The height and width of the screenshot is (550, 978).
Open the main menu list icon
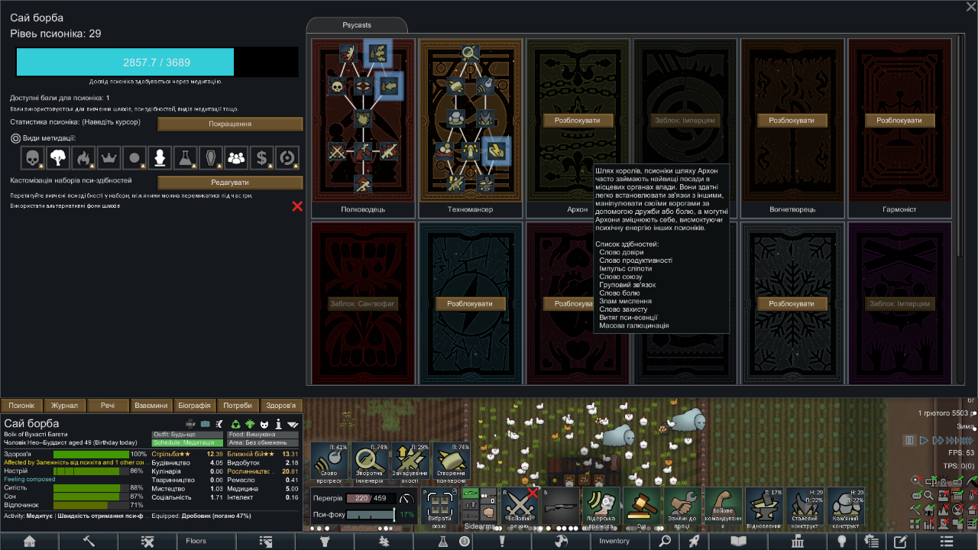(947, 541)
